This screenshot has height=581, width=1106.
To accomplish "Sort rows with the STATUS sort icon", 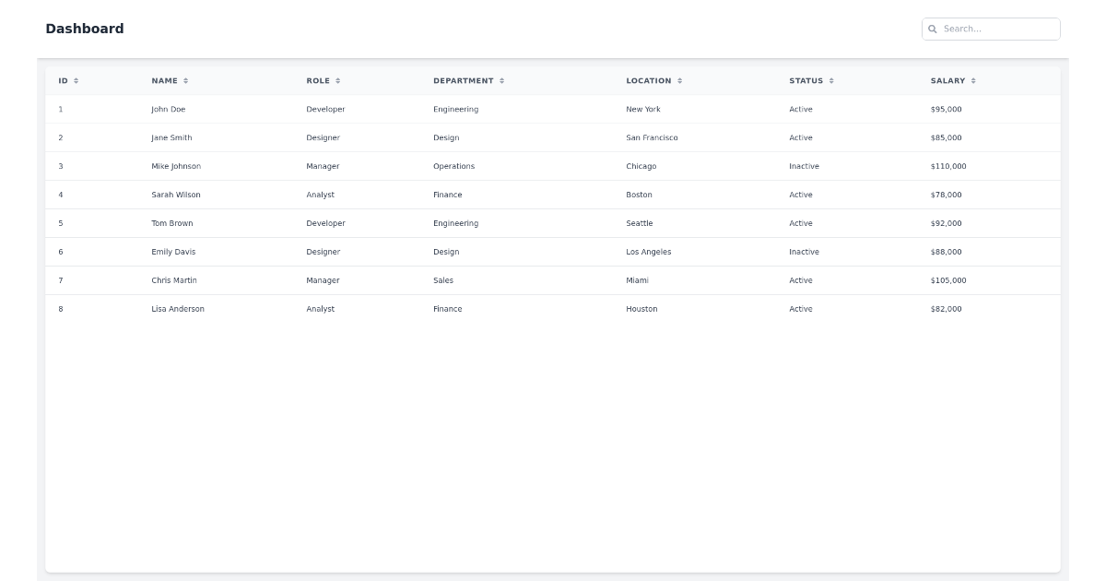I will pyautogui.click(x=830, y=80).
